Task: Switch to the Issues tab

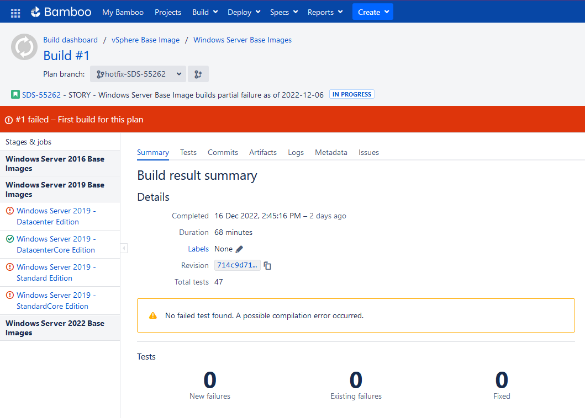Action: coord(368,152)
